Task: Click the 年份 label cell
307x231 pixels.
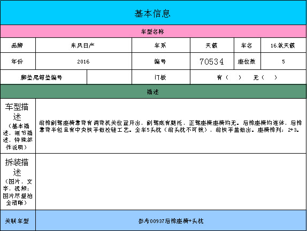Action: coord(18,61)
